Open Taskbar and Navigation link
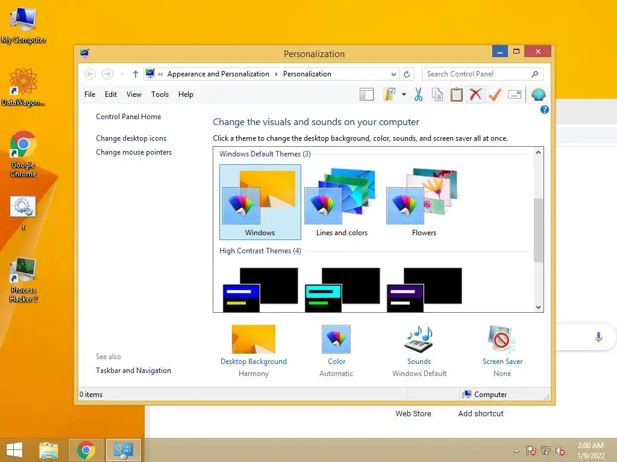 (133, 371)
